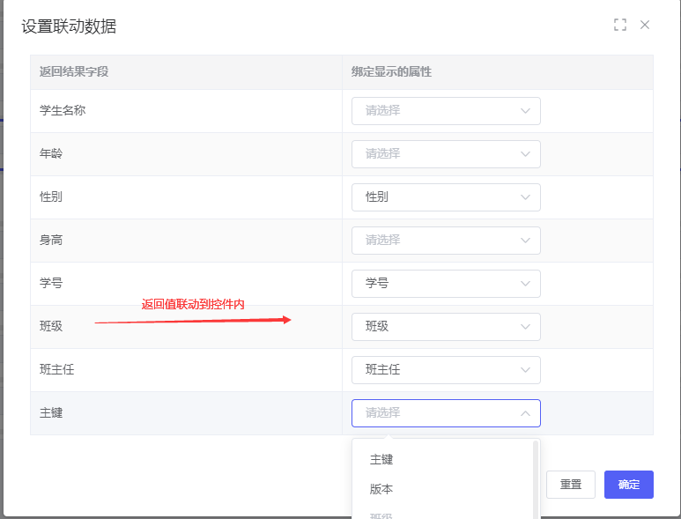
Task: Open the 学生名称 binding dropdown
Action: click(x=445, y=111)
